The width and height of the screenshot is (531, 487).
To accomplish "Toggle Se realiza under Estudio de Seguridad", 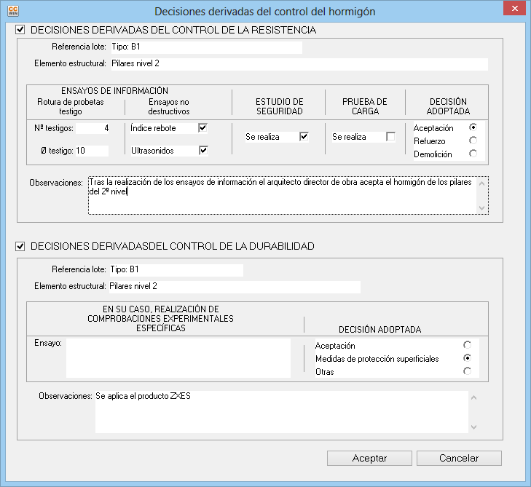I will [x=304, y=137].
